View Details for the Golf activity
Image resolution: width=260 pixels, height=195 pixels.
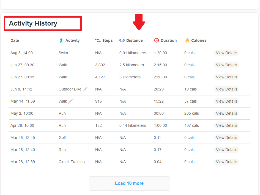[x=226, y=138]
